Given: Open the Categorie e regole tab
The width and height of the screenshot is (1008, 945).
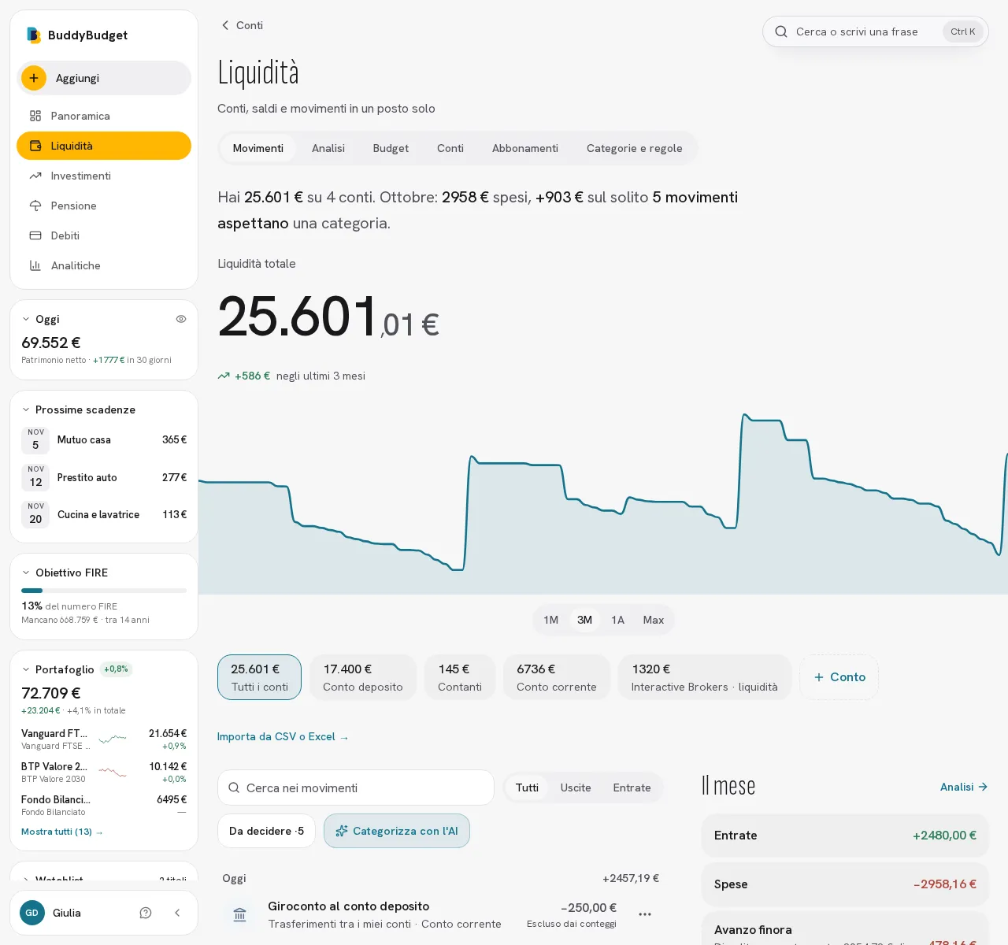Looking at the screenshot, I should (x=635, y=148).
